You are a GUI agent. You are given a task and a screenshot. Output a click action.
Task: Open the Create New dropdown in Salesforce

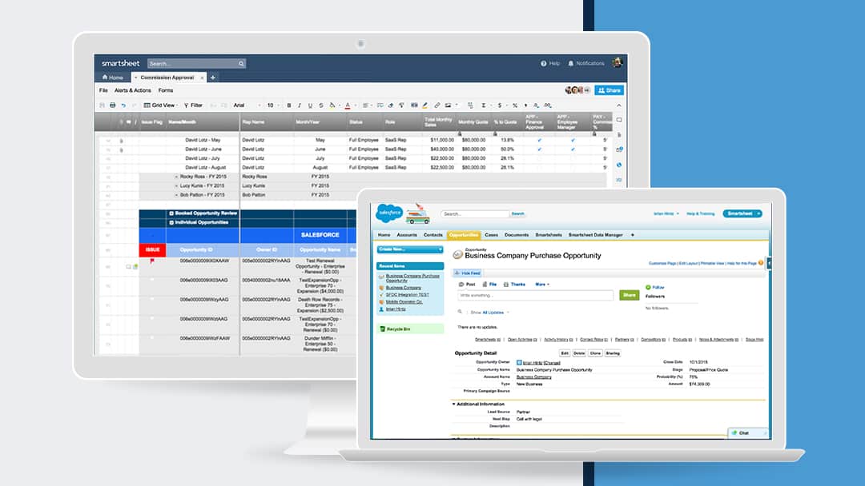(x=410, y=249)
